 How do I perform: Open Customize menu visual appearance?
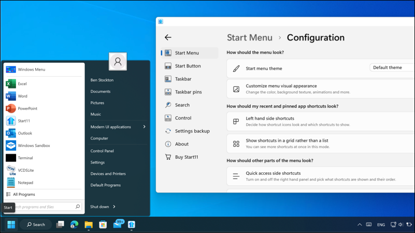pyautogui.click(x=288, y=89)
